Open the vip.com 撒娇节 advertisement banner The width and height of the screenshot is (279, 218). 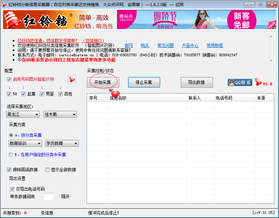(196, 19)
